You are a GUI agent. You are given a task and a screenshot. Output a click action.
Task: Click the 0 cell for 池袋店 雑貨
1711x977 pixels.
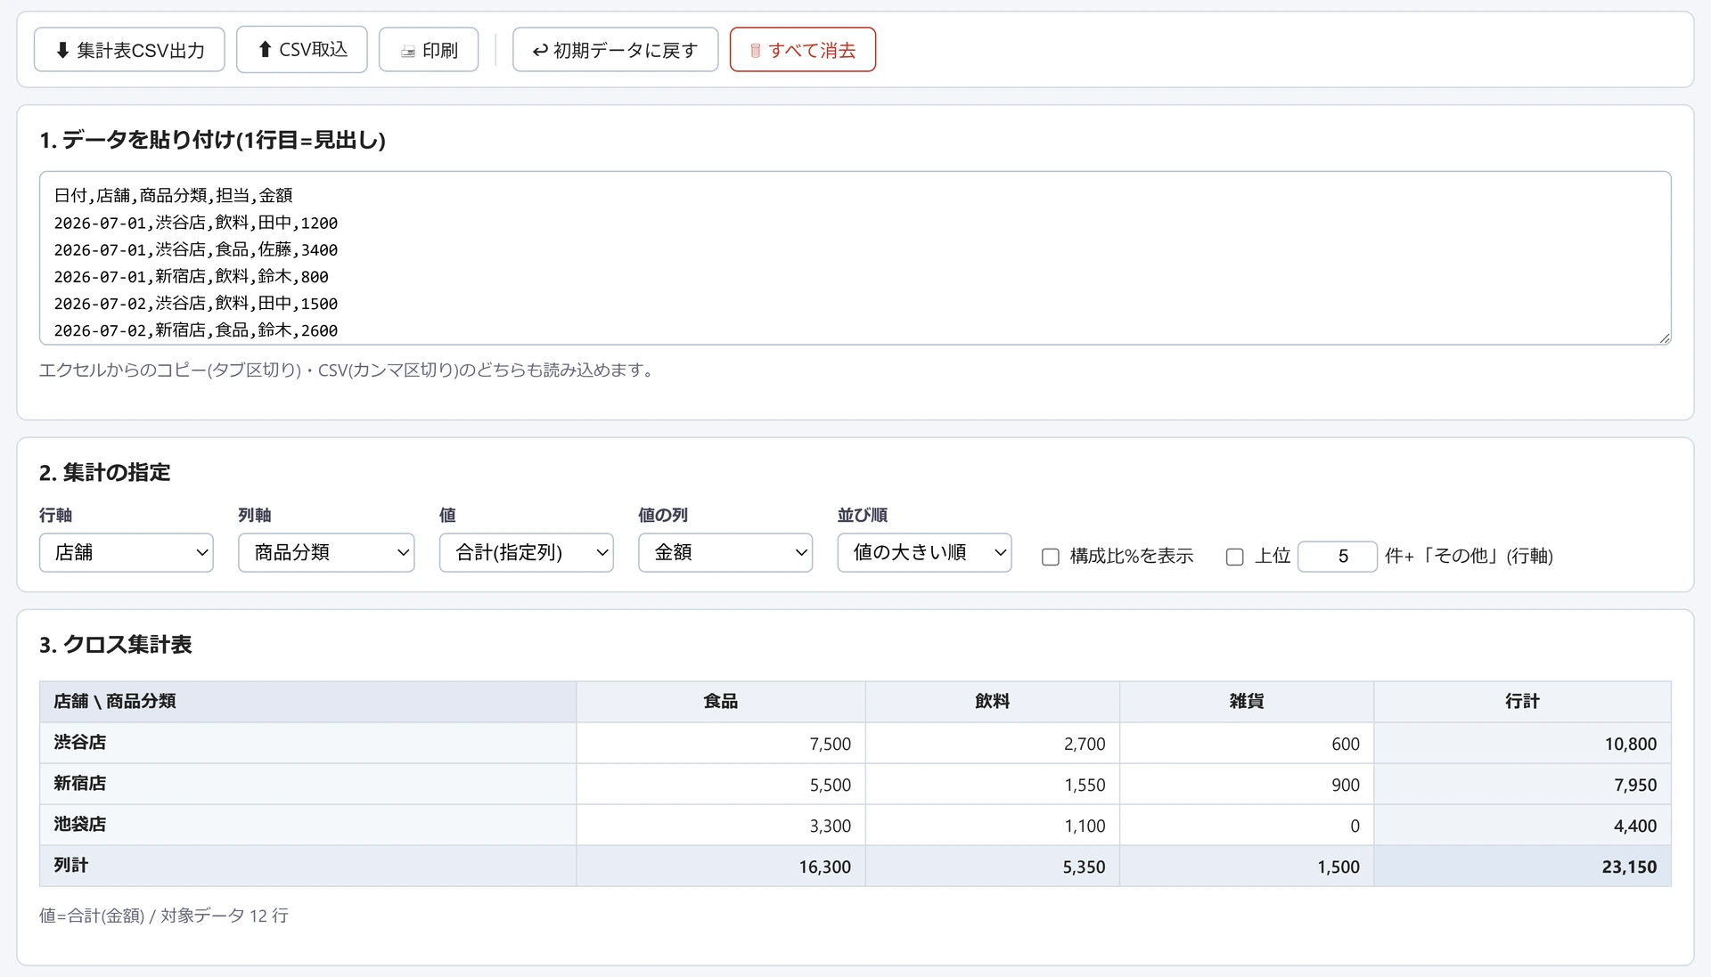click(x=1247, y=825)
